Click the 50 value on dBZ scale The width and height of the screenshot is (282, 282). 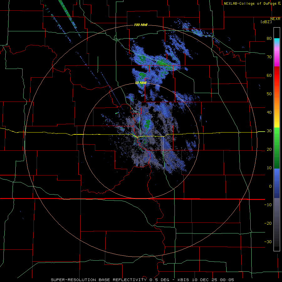point(269,94)
